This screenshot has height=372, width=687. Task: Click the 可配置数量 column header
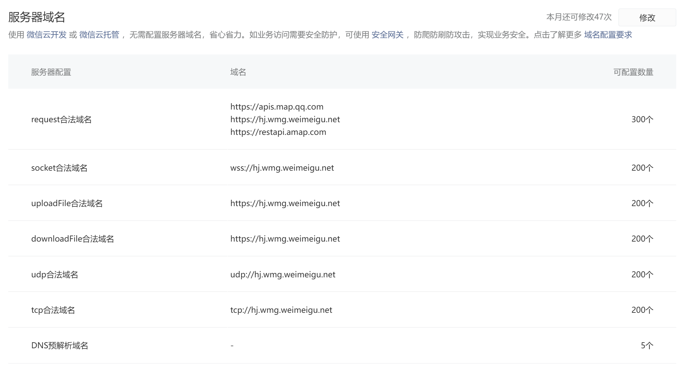tap(633, 72)
